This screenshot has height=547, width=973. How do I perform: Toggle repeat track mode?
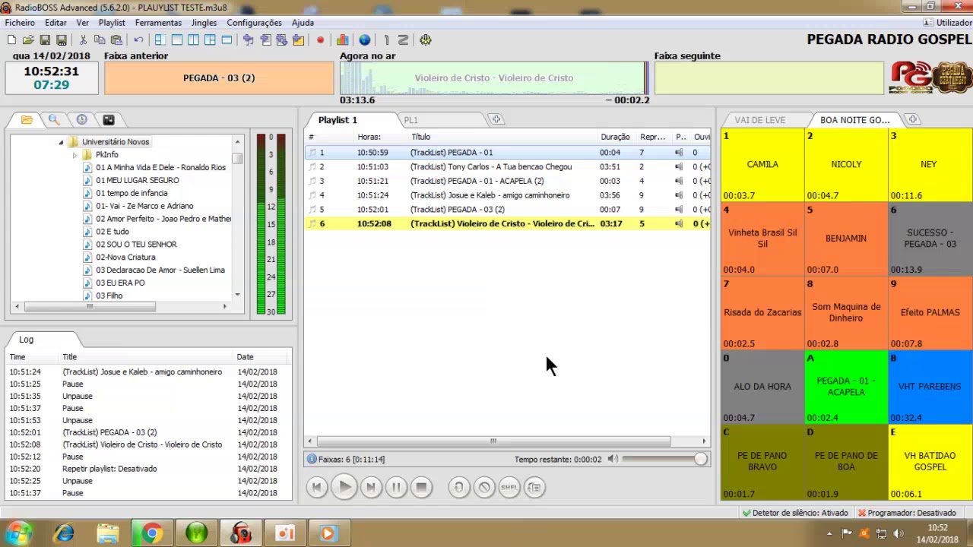pos(458,488)
